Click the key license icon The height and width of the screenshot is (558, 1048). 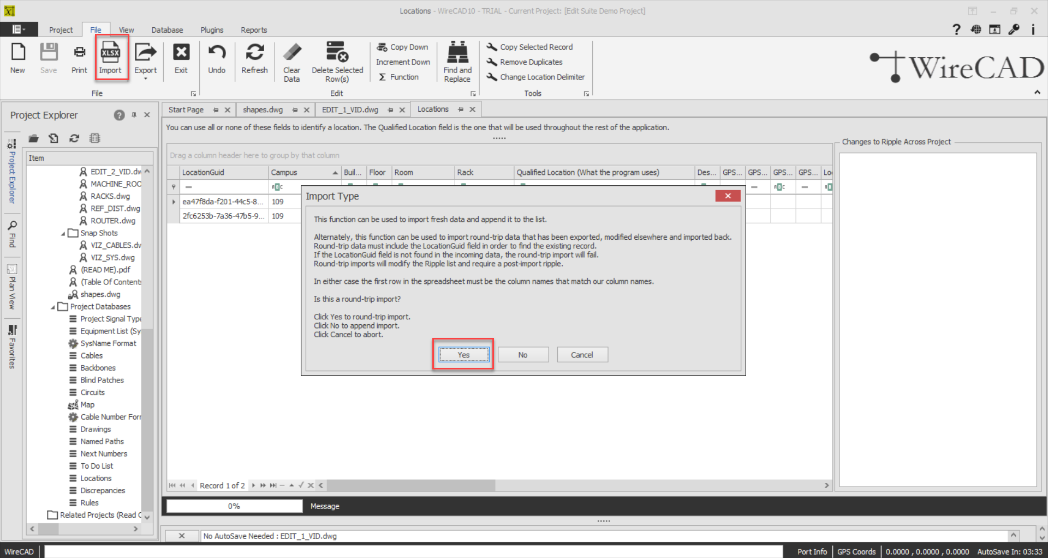(1014, 29)
